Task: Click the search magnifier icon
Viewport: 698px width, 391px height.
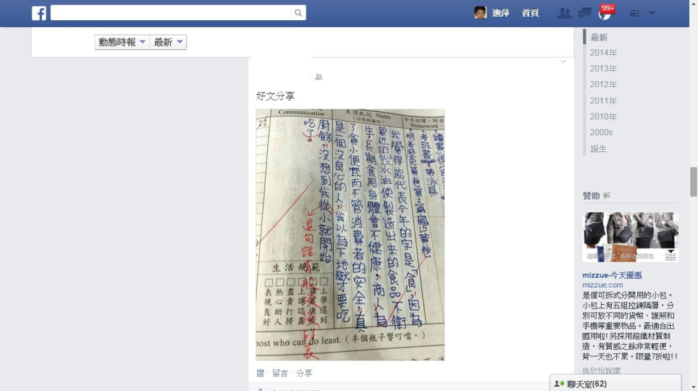Action: tap(298, 13)
